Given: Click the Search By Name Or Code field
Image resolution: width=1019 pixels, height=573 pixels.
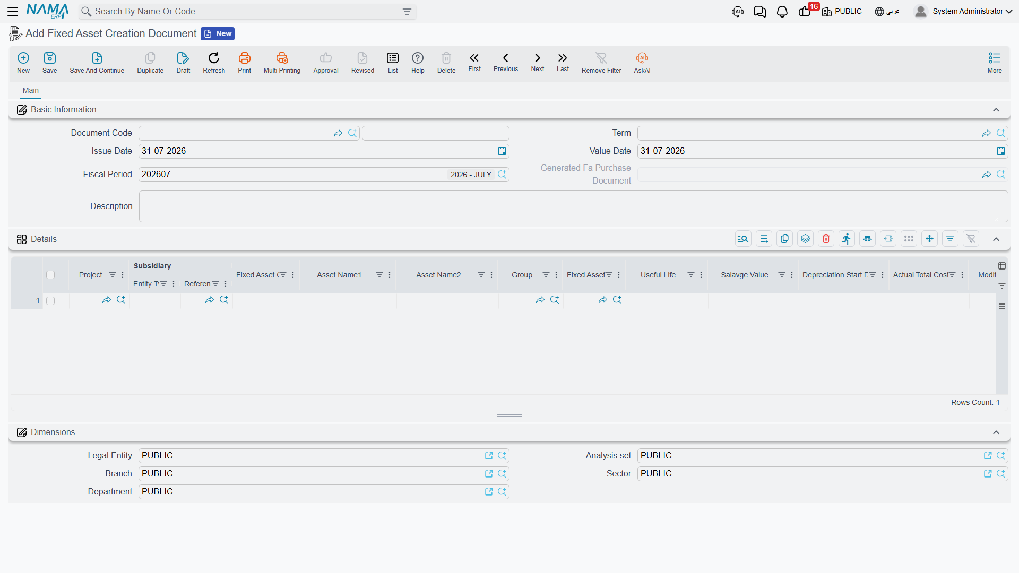Looking at the screenshot, I should [x=247, y=12].
